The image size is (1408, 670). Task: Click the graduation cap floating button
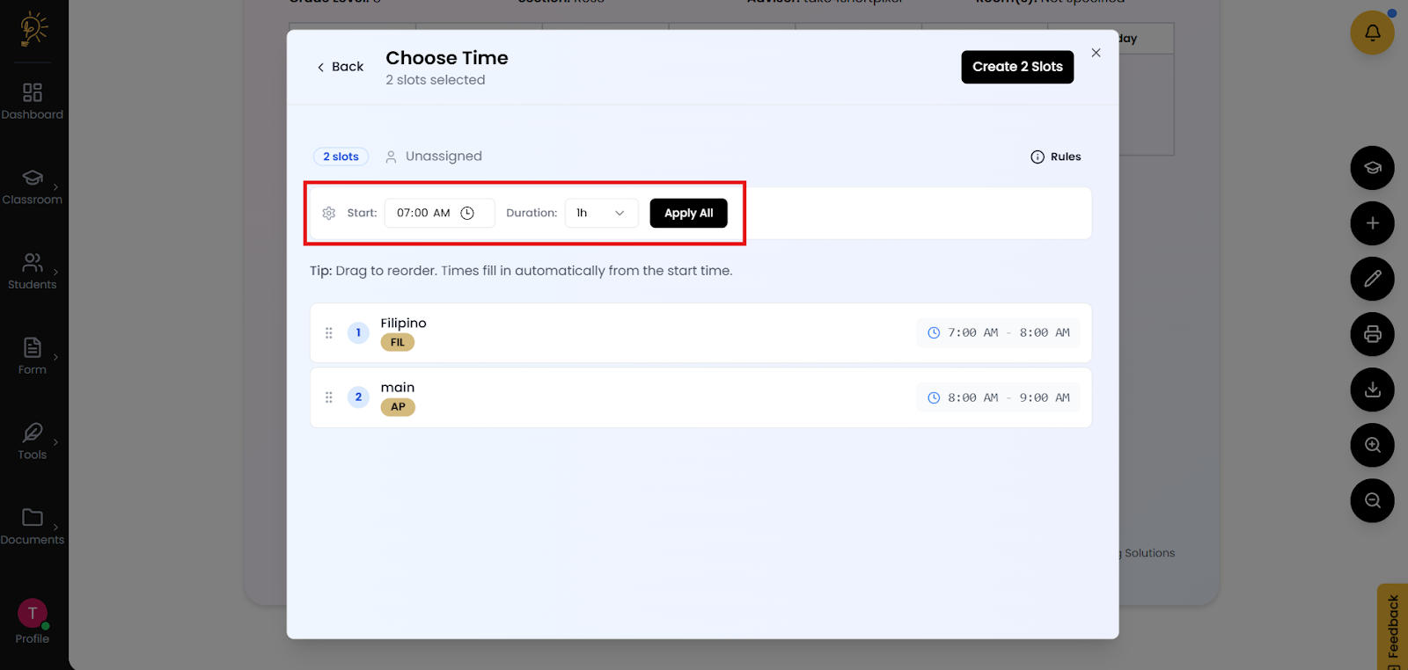(x=1372, y=168)
